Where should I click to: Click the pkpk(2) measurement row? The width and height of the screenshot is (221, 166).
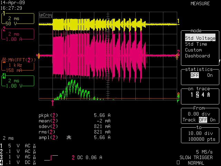[x=75, y=115]
